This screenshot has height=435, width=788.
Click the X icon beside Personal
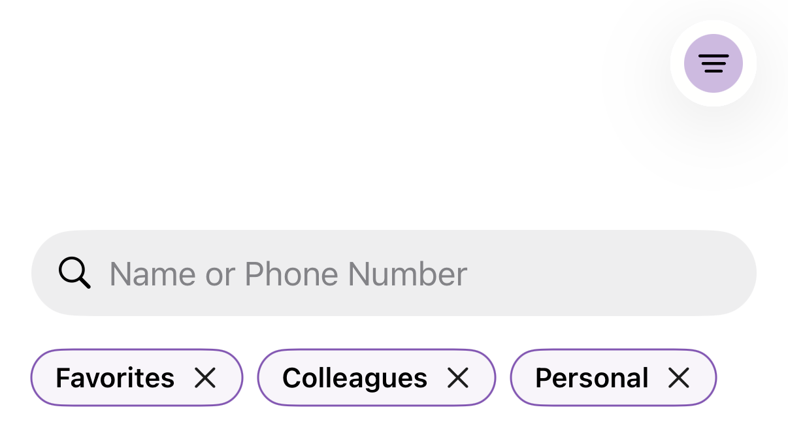point(679,378)
